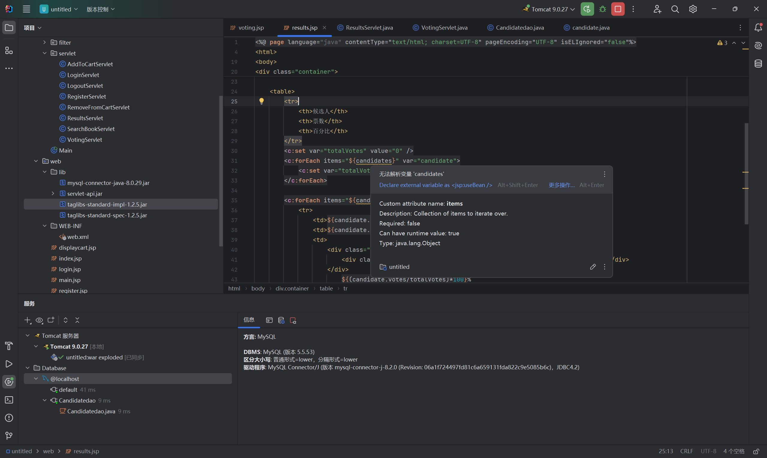The width and height of the screenshot is (767, 458).
Task: Click 更多操作 link in popup
Action: pos(561,185)
